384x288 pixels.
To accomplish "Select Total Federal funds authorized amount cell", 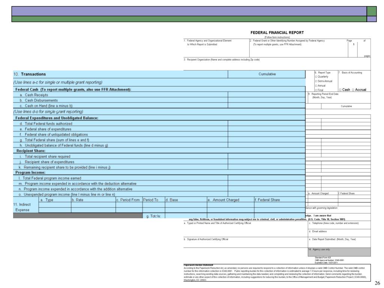I will click(x=267, y=123).
